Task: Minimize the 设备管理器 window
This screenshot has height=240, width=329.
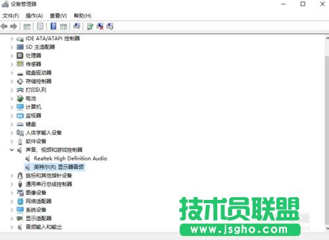Action: pyautogui.click(x=284, y=4)
